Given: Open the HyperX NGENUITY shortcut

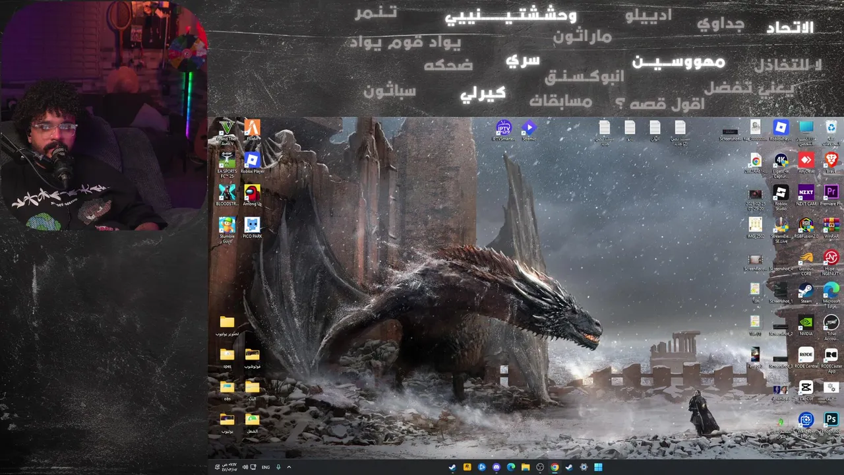Looking at the screenshot, I should point(831,262).
